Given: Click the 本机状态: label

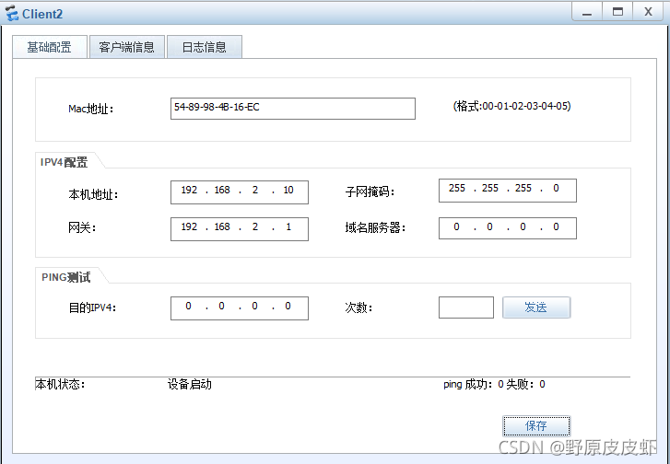Looking at the screenshot, I should point(60,384).
